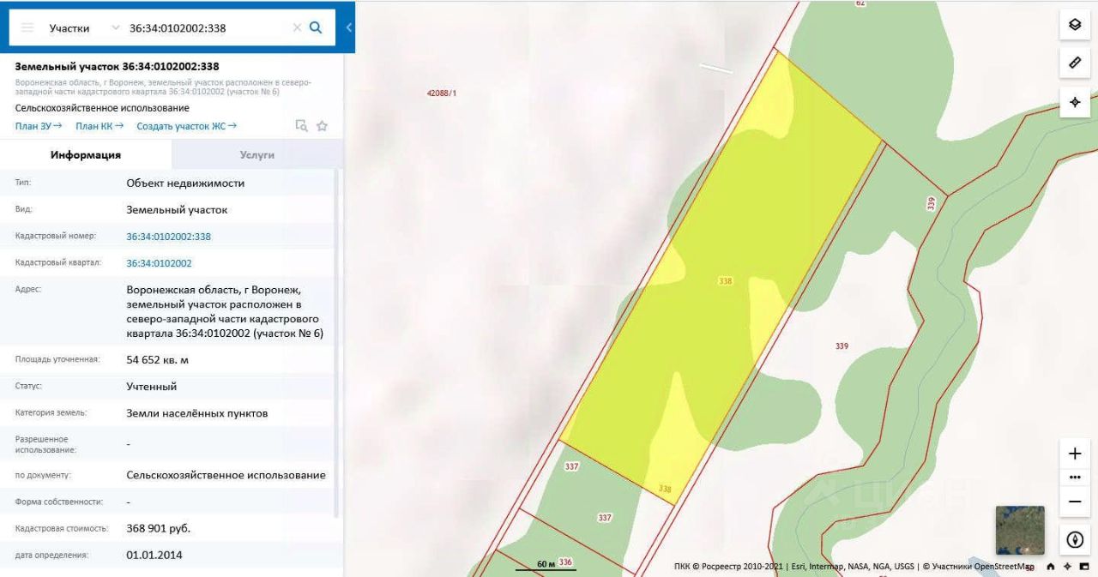Click the cadastral number search field
The image size is (1098, 577).
pos(206,28)
